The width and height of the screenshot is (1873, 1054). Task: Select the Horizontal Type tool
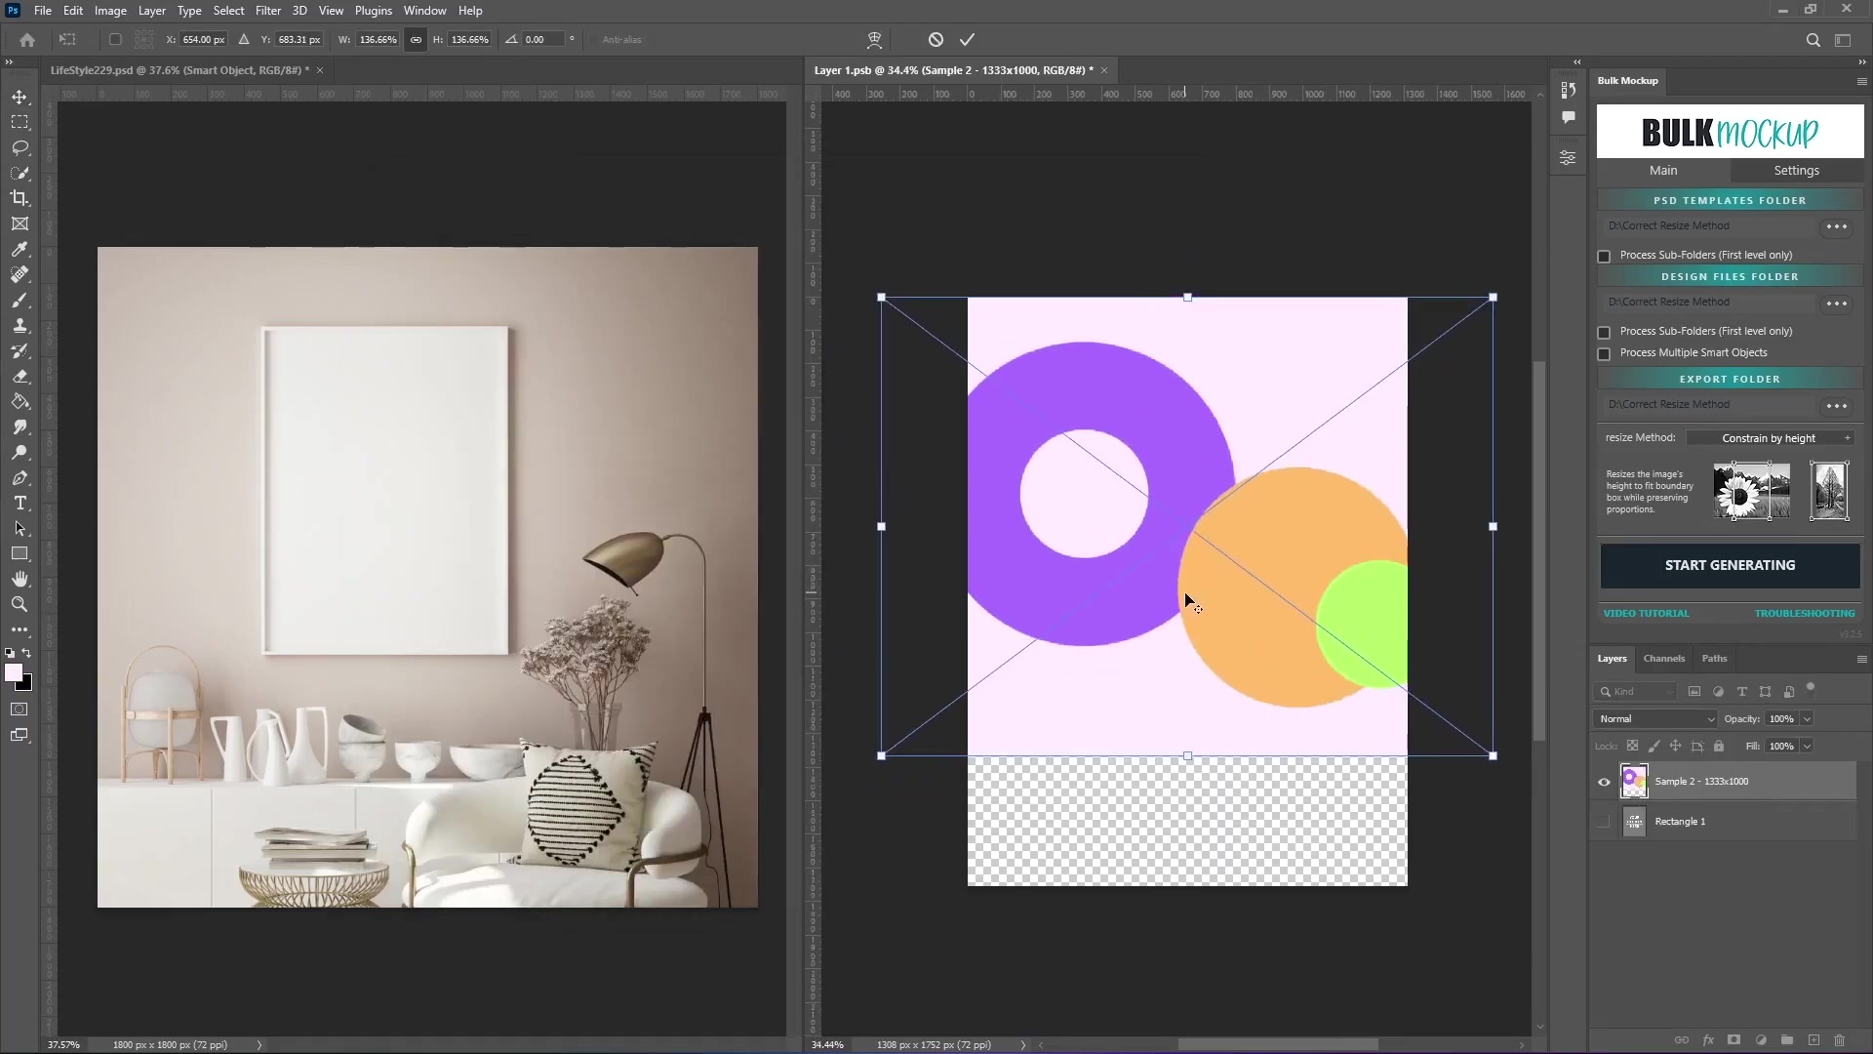(20, 504)
